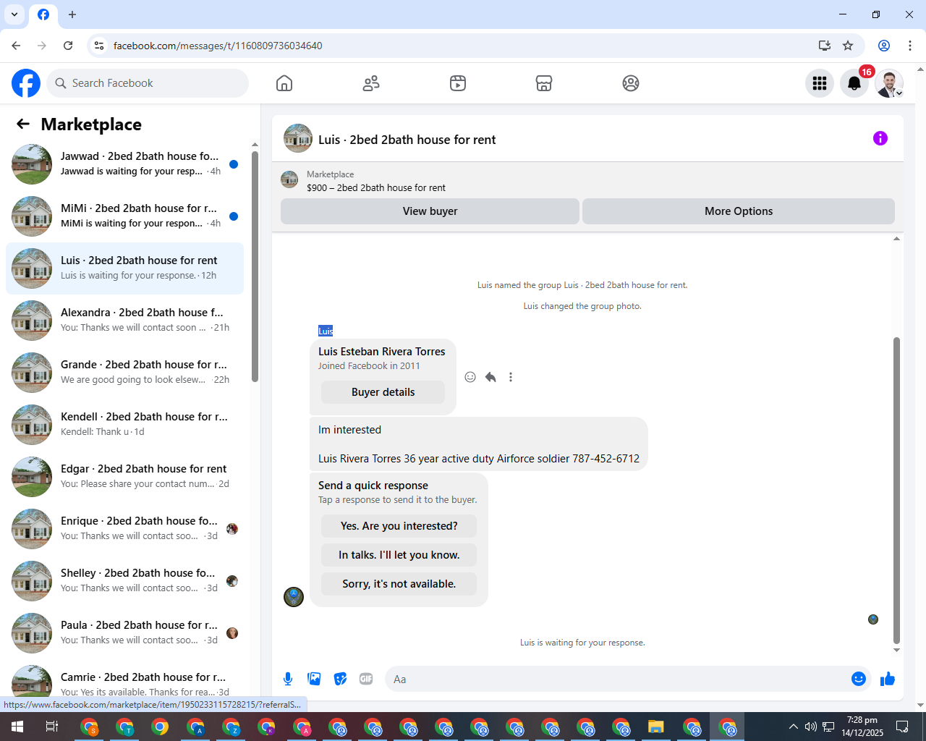
Task: Open MiMi conversation in list
Action: tap(124, 216)
